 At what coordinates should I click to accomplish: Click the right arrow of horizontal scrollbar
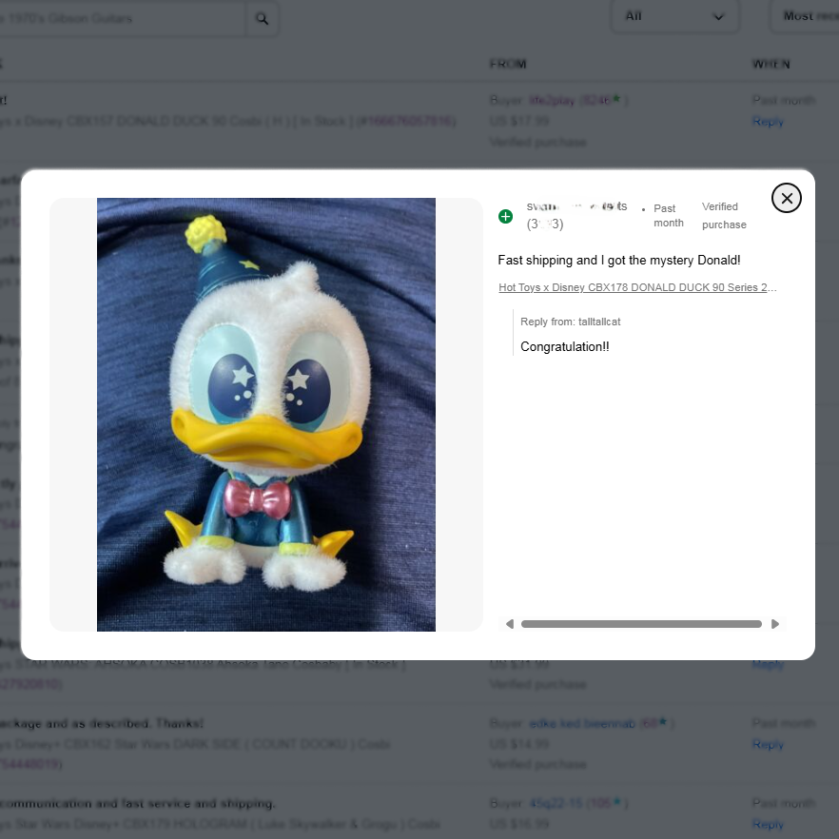click(x=775, y=624)
